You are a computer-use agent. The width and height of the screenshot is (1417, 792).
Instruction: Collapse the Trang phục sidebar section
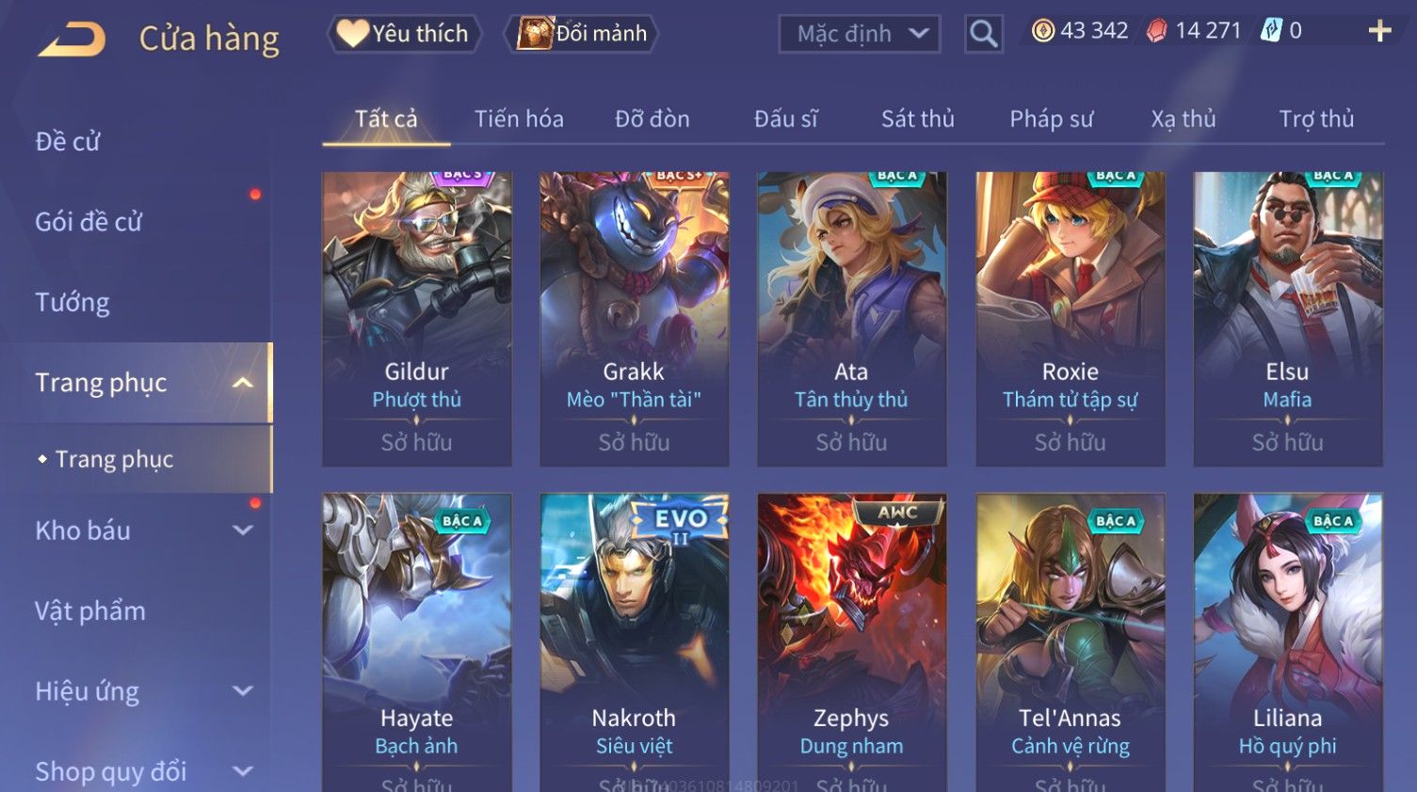pos(243,383)
